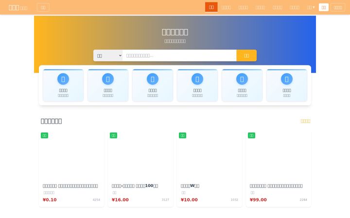The height and width of the screenshot is (218, 350).
Task: Click the count "4254"
Action: [x=96, y=200]
